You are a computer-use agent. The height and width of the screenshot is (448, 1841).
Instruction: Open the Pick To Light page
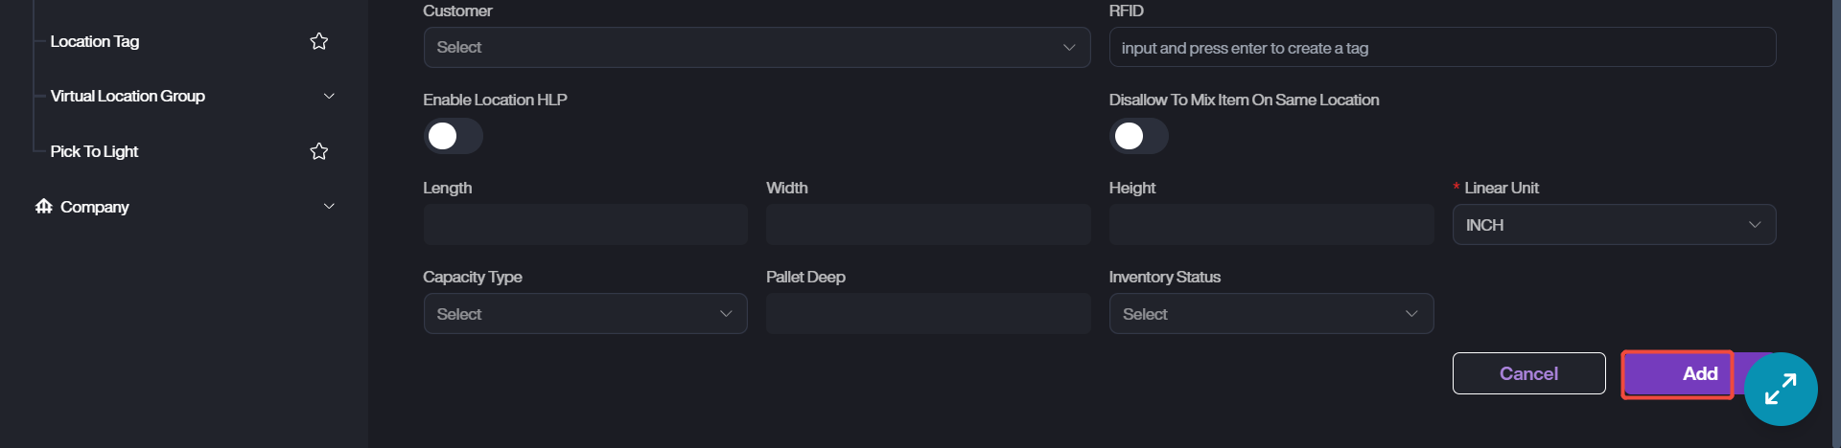tap(94, 151)
